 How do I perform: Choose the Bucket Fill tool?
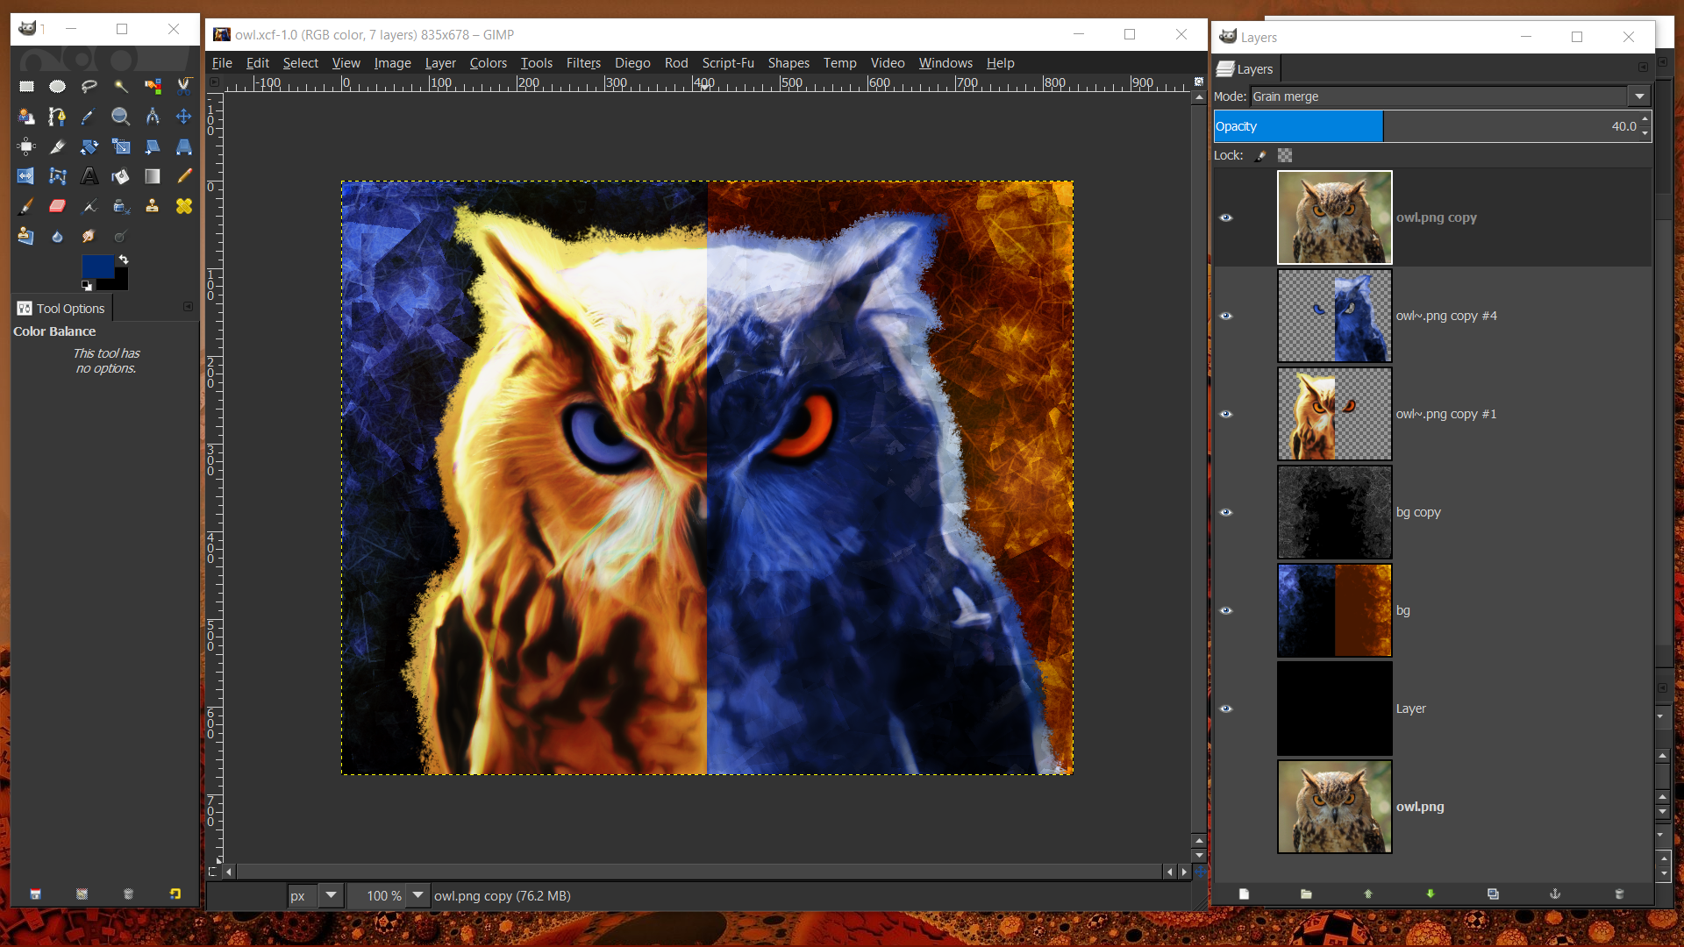point(121,176)
